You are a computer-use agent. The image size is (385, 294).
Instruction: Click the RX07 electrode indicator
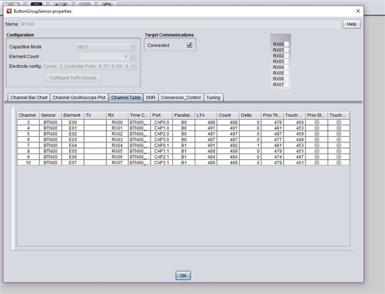(287, 85)
